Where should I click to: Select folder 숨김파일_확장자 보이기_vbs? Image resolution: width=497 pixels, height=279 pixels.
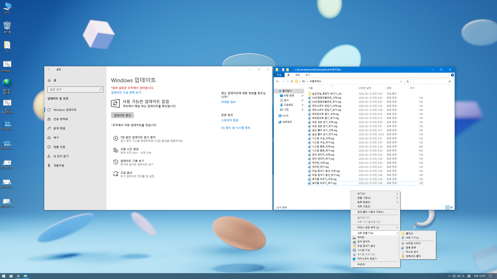327,94
